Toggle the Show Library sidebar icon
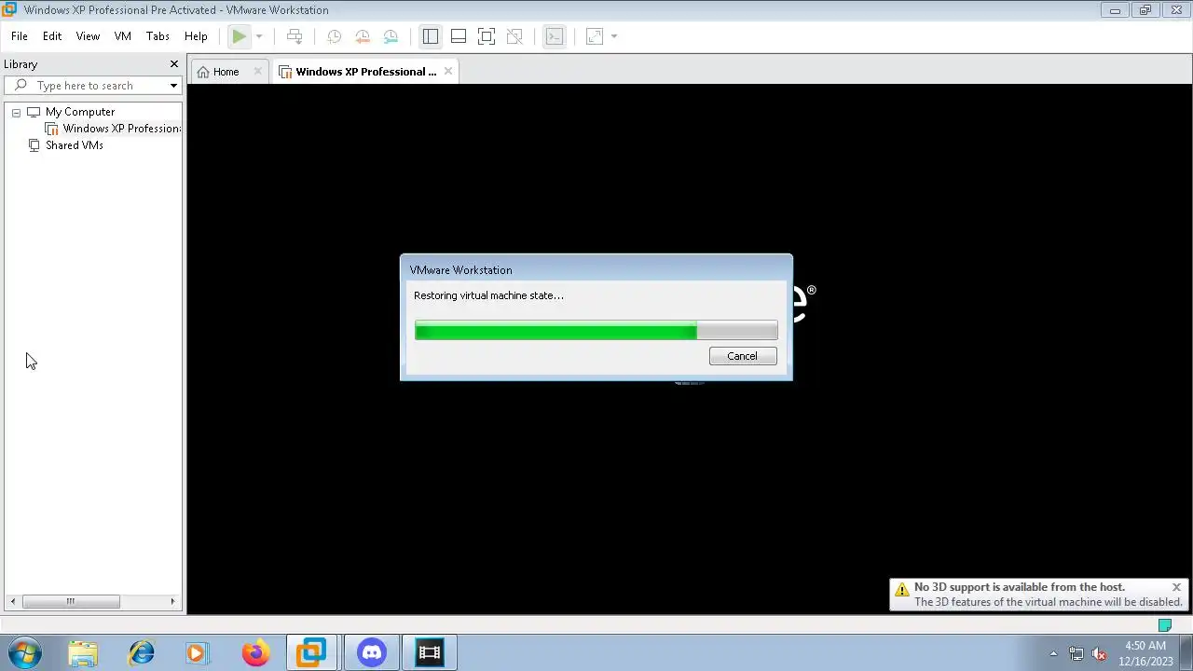 click(430, 36)
